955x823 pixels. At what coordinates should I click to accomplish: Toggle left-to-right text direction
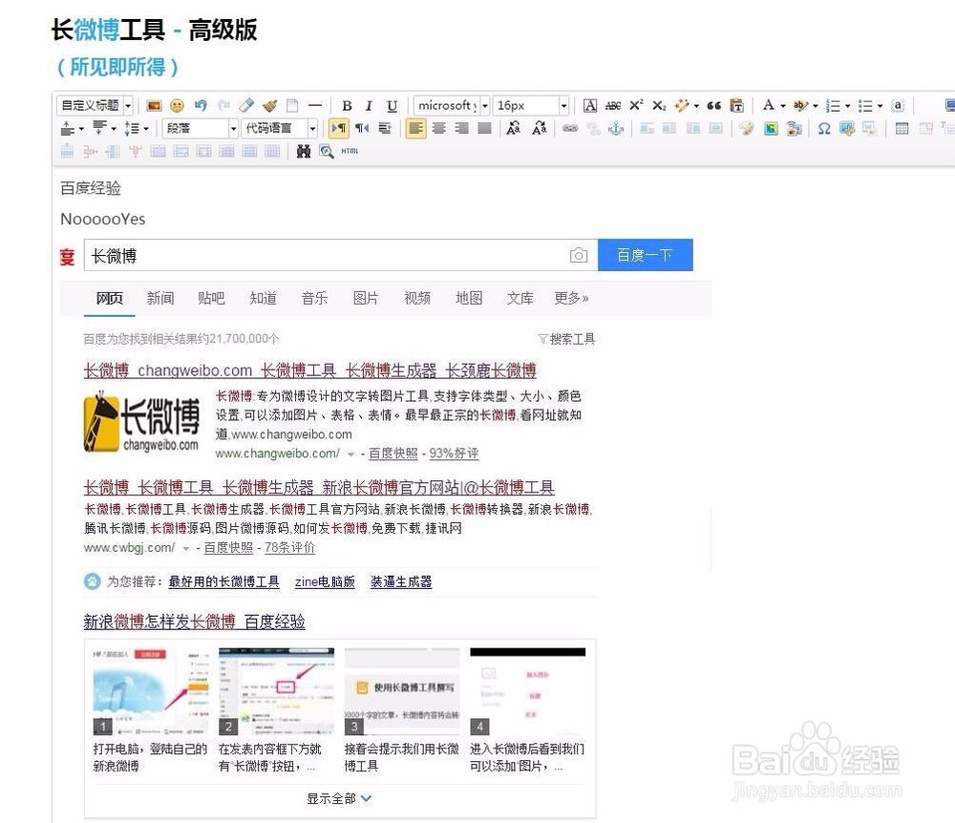click(x=339, y=128)
